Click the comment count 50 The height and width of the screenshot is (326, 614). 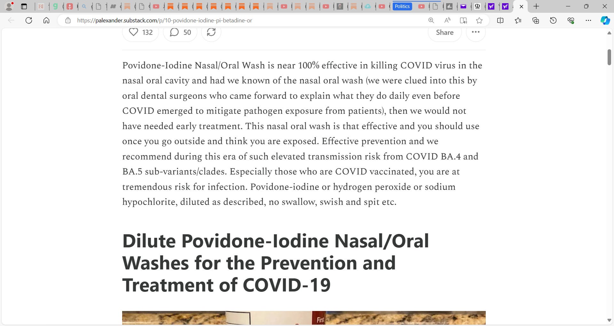(x=187, y=32)
